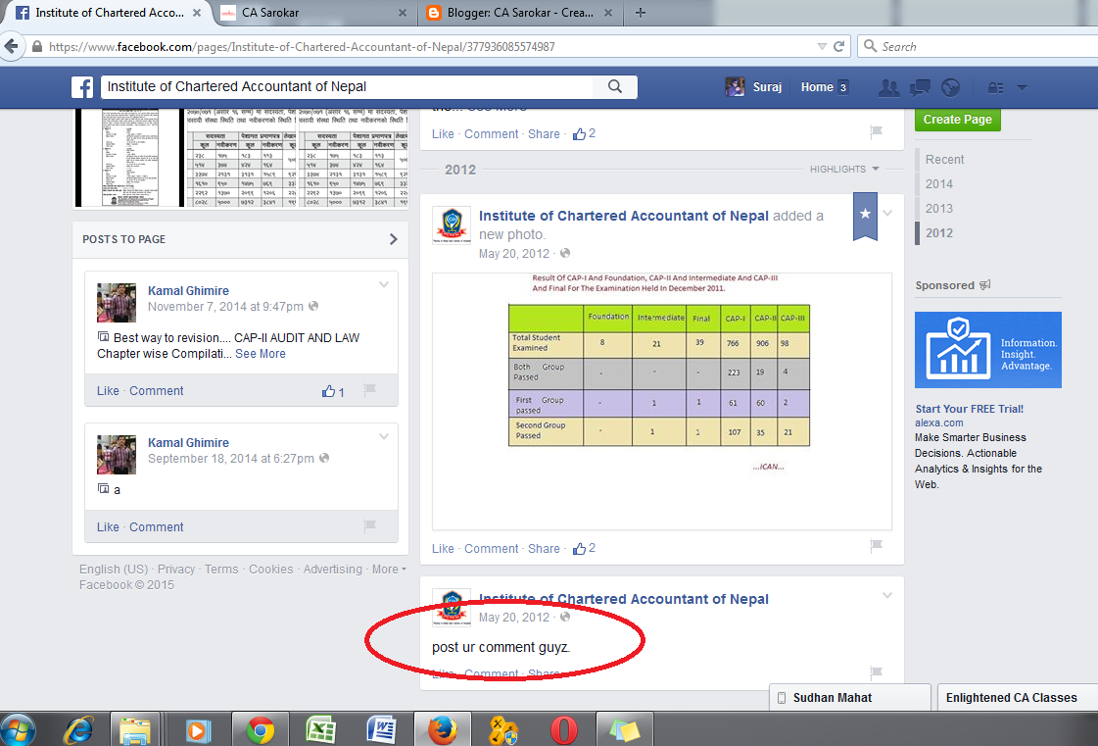Open Sticky Notes from the taskbar
Image resolution: width=1098 pixels, height=746 pixels.
click(623, 730)
